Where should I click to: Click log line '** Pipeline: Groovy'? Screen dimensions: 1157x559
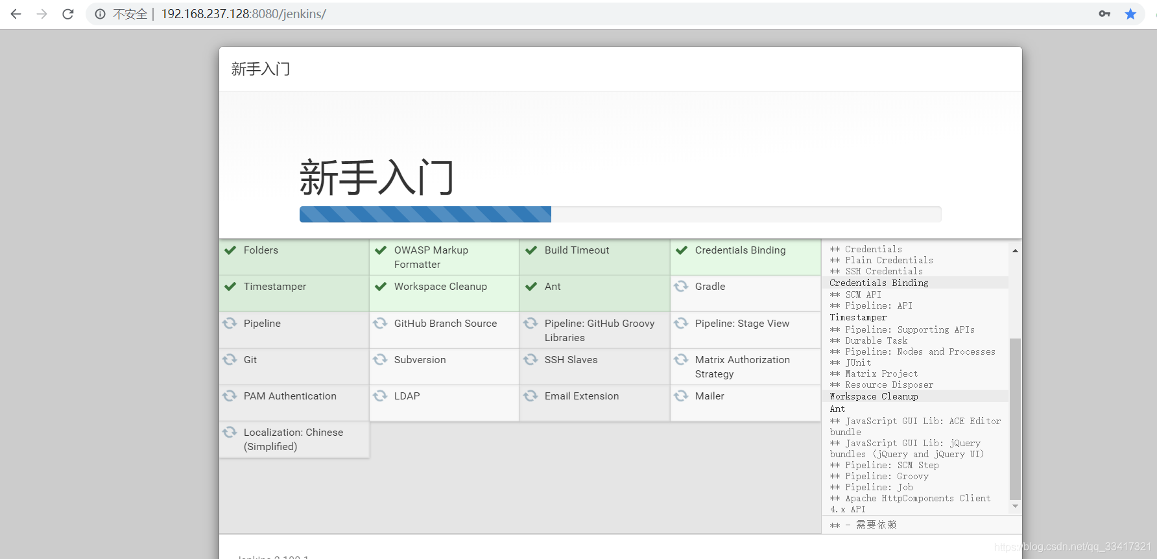(879, 477)
